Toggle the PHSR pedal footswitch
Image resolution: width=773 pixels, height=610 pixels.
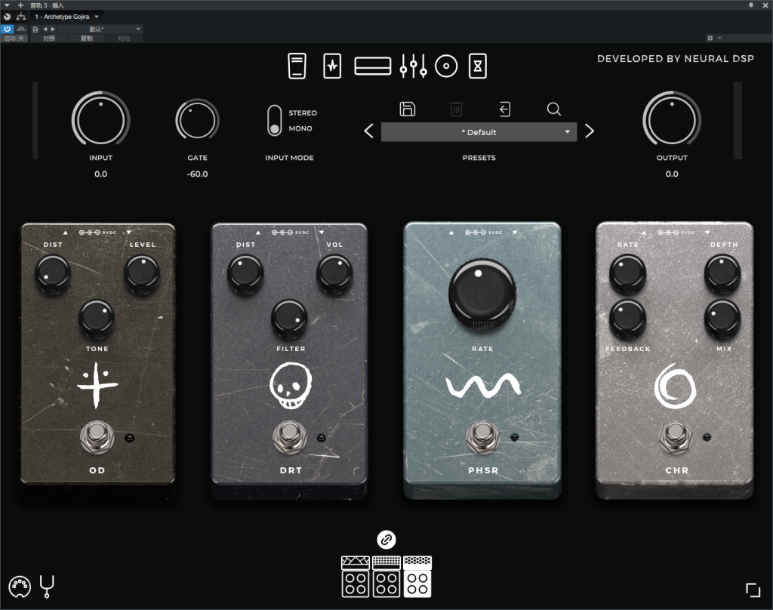[x=482, y=436]
